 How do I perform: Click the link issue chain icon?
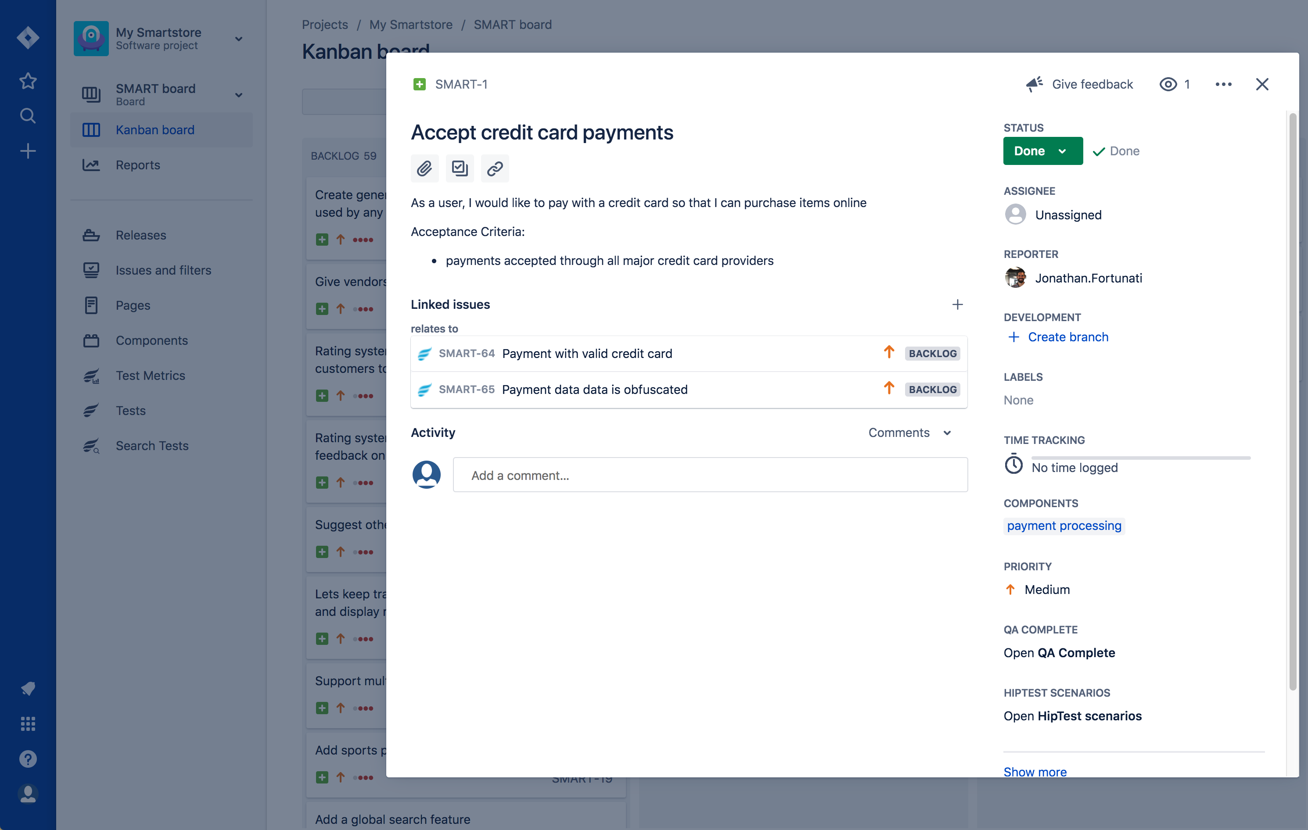(x=494, y=168)
